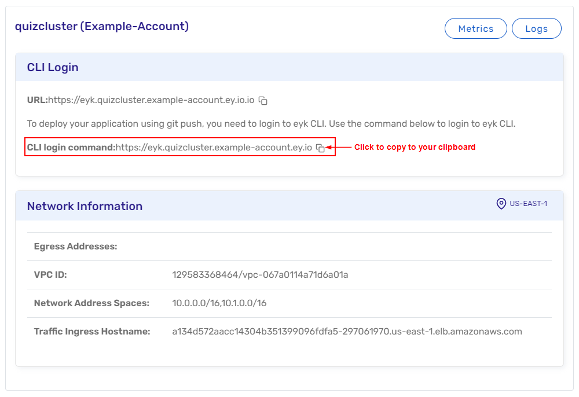Click the Egress Addresses label
The image size is (579, 397).
tap(76, 247)
